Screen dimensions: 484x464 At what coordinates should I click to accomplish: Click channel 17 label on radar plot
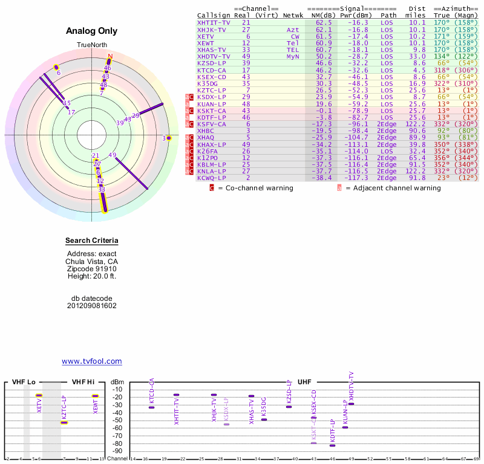click(71, 112)
